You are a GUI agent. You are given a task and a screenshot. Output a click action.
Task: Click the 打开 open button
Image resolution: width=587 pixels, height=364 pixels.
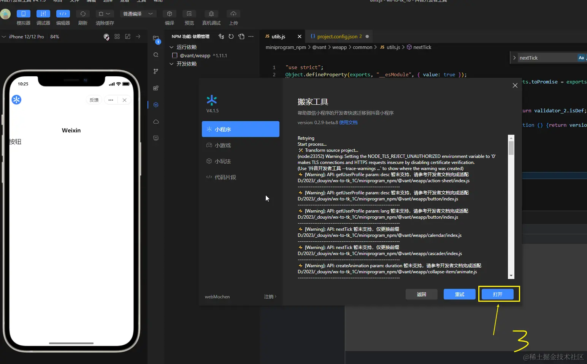coord(498,294)
